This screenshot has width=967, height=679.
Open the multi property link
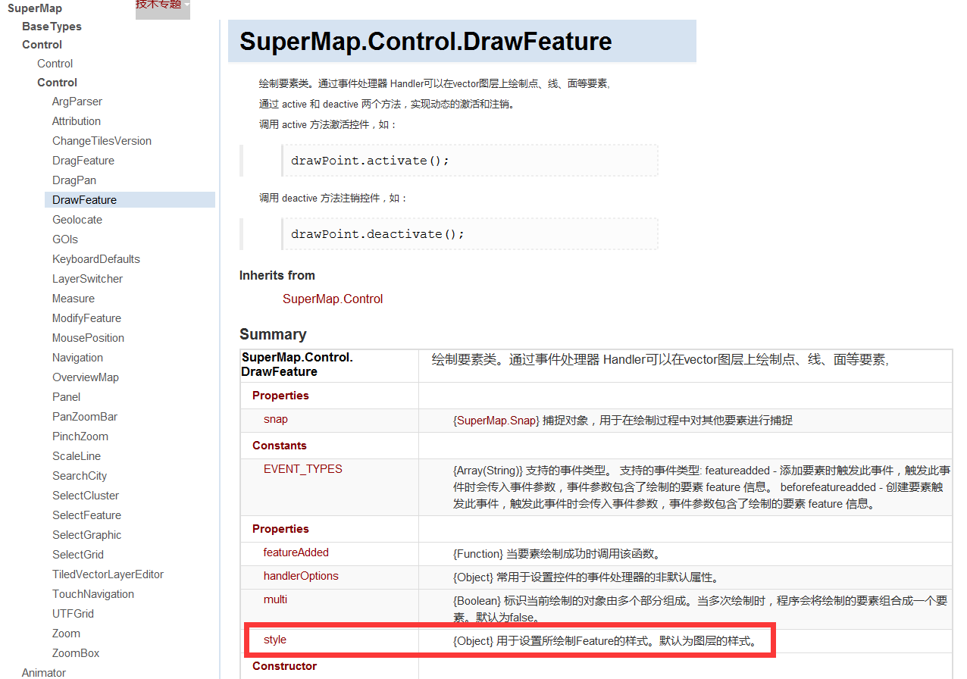coord(275,599)
